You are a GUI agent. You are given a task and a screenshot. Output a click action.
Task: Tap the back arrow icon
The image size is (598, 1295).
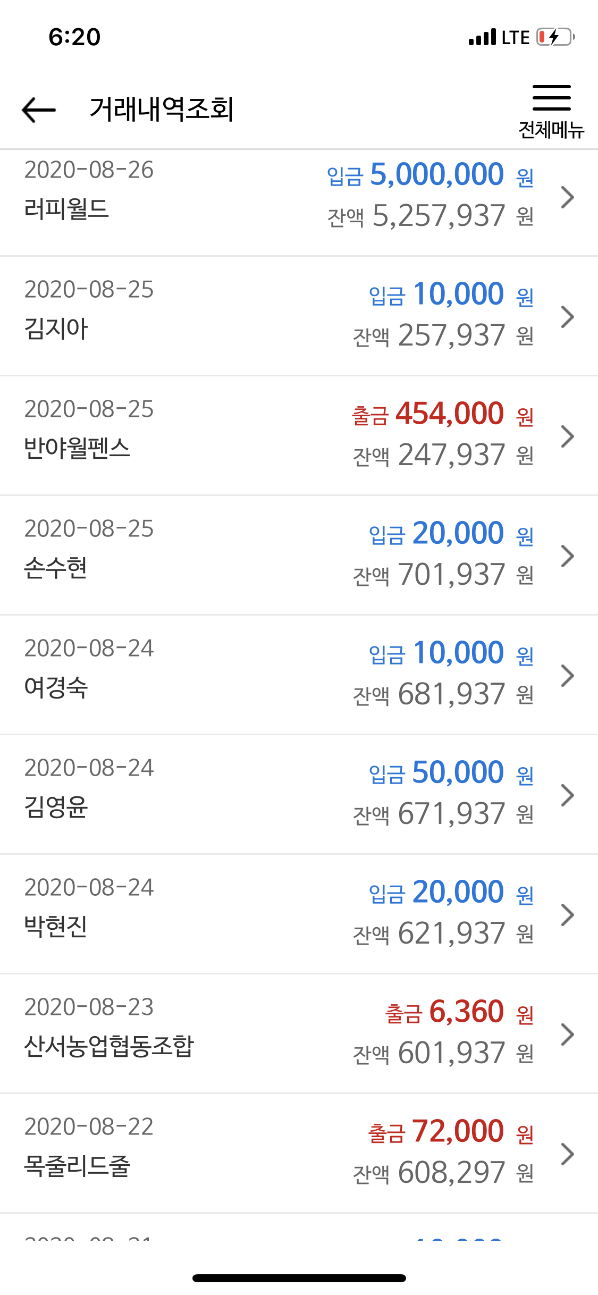39,110
